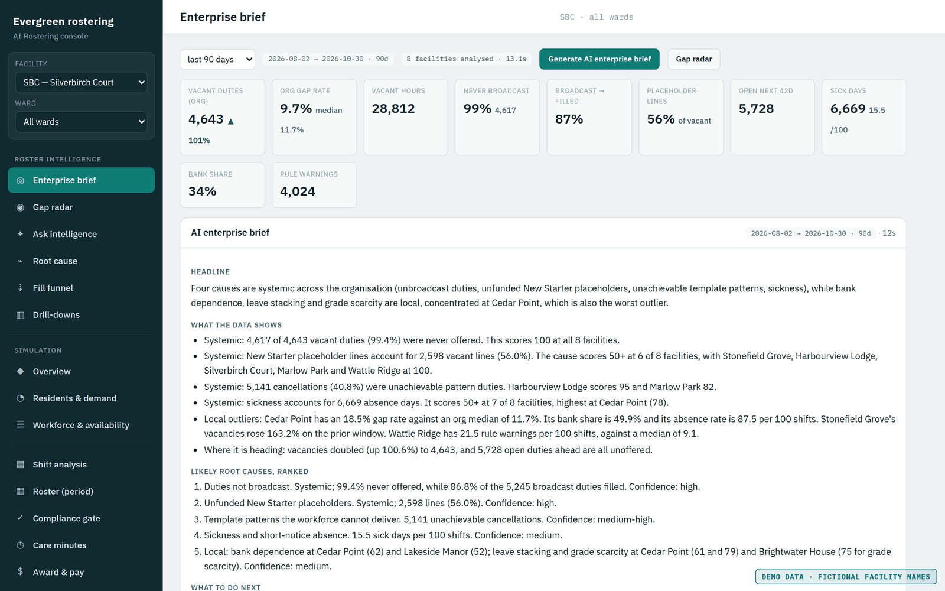Click the Care minutes clock icon
Viewport: 945px width, 591px height.
coord(20,545)
